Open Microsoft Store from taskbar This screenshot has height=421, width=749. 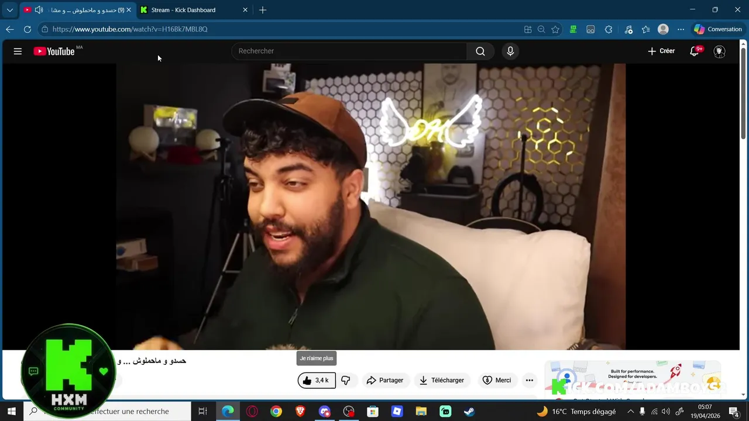point(373,412)
